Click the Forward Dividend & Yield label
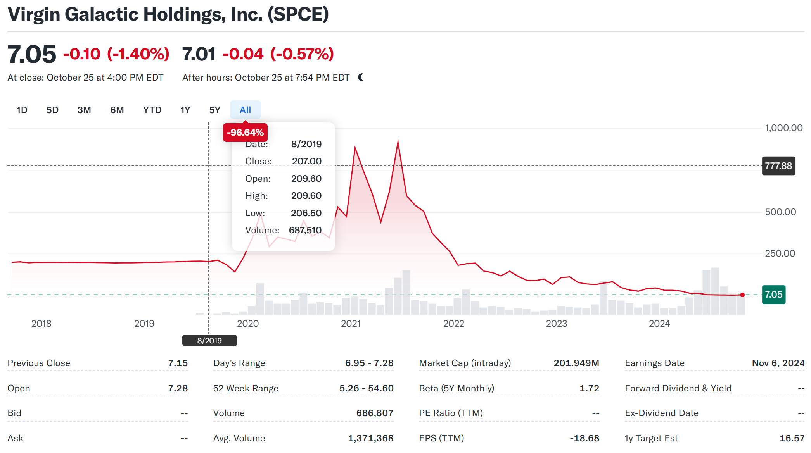811x453 pixels. click(678, 388)
